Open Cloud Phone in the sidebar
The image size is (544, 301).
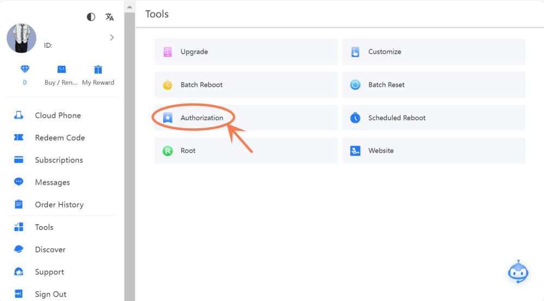[58, 115]
